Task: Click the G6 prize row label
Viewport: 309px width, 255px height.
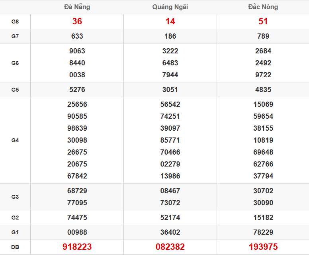Action: (x=15, y=63)
